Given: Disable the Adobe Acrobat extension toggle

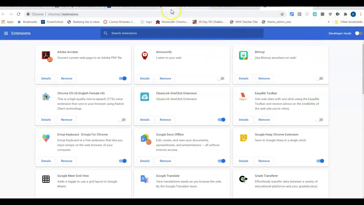Looking at the screenshot, I should (x=123, y=78).
